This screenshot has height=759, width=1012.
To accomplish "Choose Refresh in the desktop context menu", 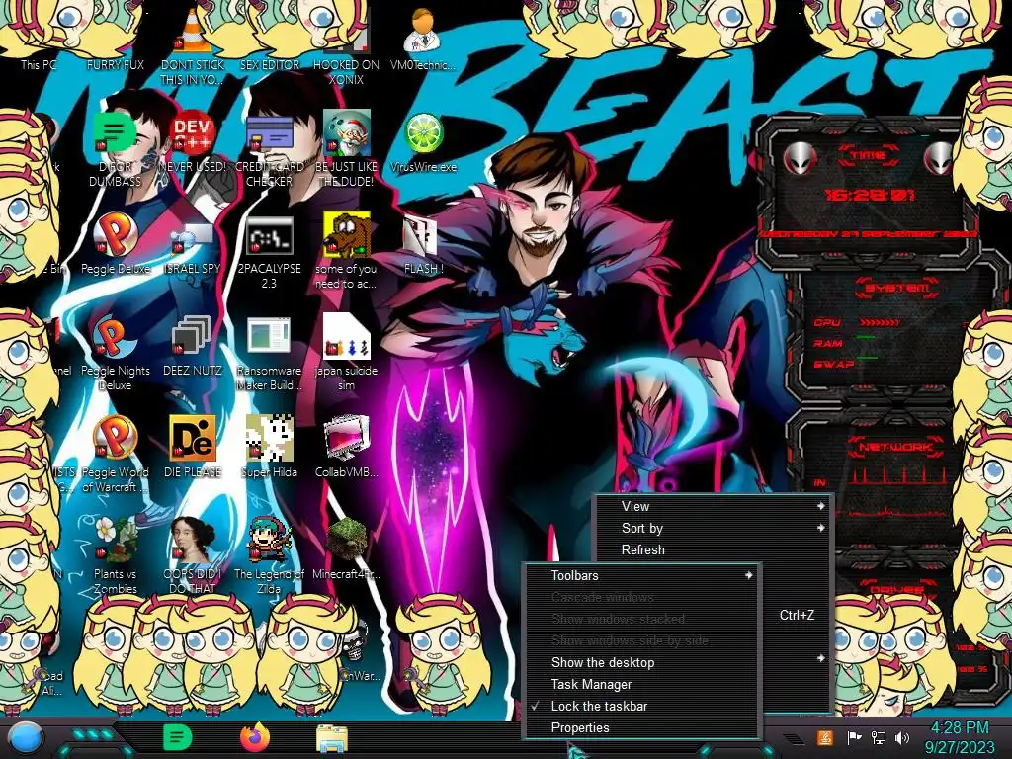I will click(x=713, y=549).
